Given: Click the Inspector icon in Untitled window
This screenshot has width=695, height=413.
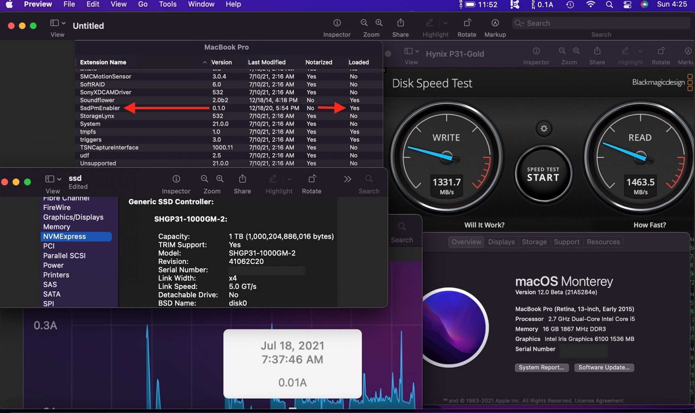Looking at the screenshot, I should point(337,23).
